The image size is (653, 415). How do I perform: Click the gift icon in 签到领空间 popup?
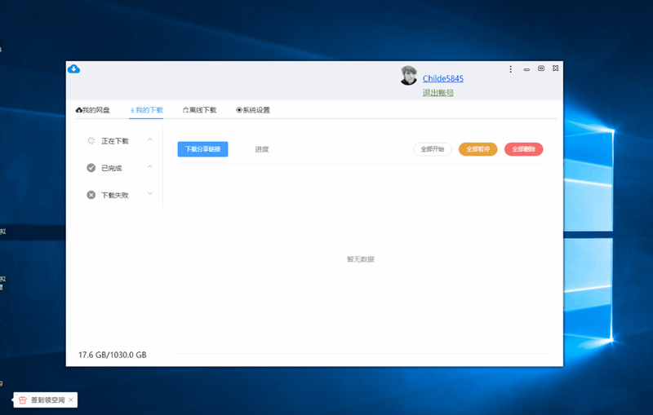(23, 400)
